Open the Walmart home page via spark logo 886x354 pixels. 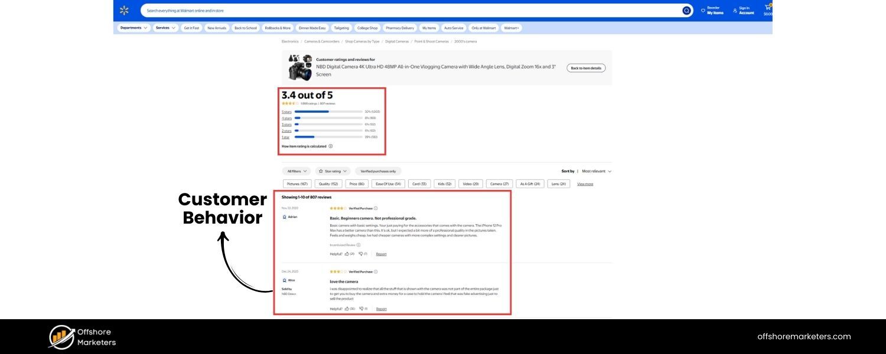tap(123, 10)
